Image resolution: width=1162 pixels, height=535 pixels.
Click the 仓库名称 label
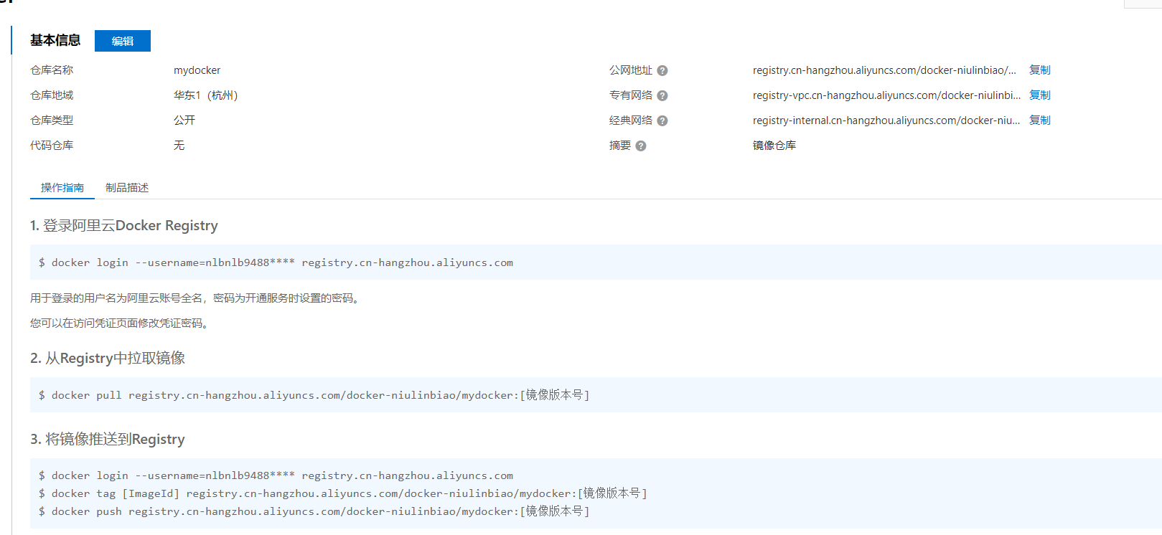click(x=52, y=70)
